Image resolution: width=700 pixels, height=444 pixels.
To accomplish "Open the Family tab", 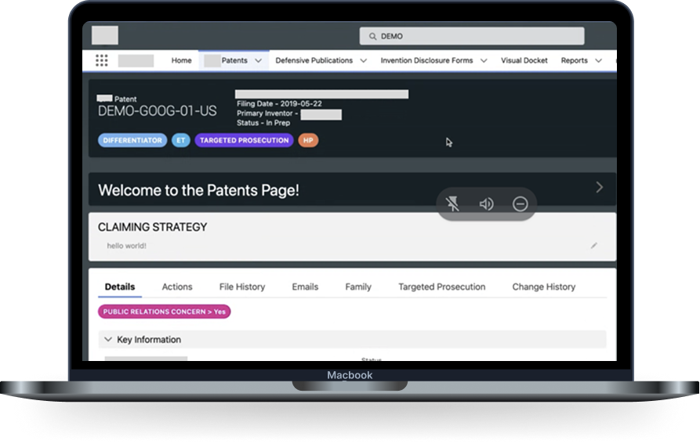I will pos(358,287).
